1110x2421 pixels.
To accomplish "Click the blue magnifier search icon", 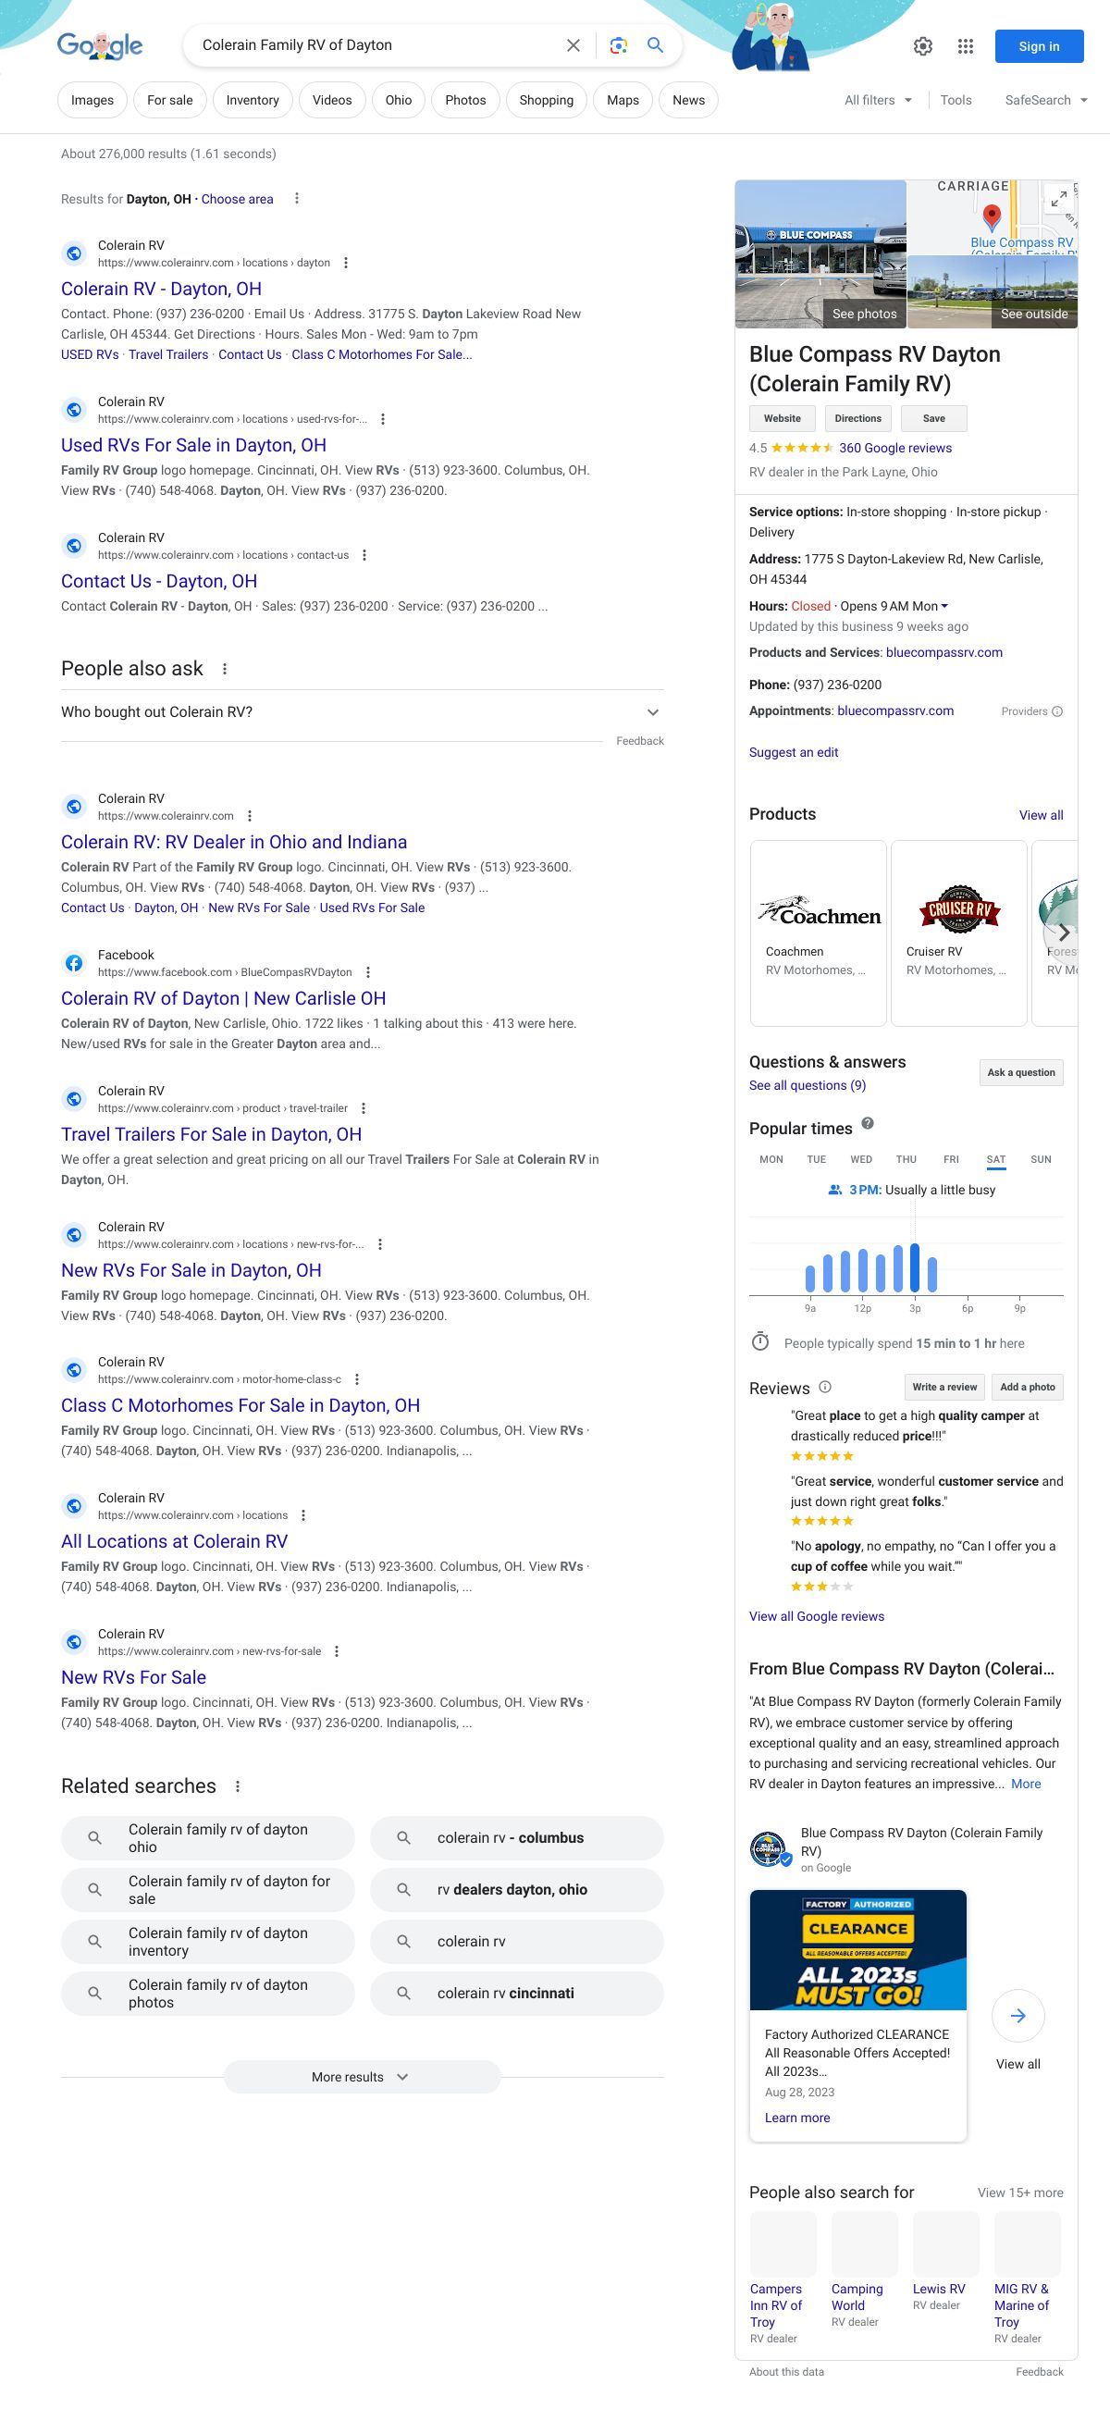I will (x=655, y=45).
